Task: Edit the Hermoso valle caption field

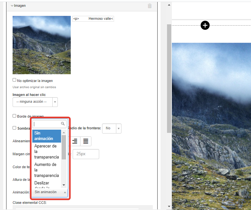Action: click(x=93, y=18)
